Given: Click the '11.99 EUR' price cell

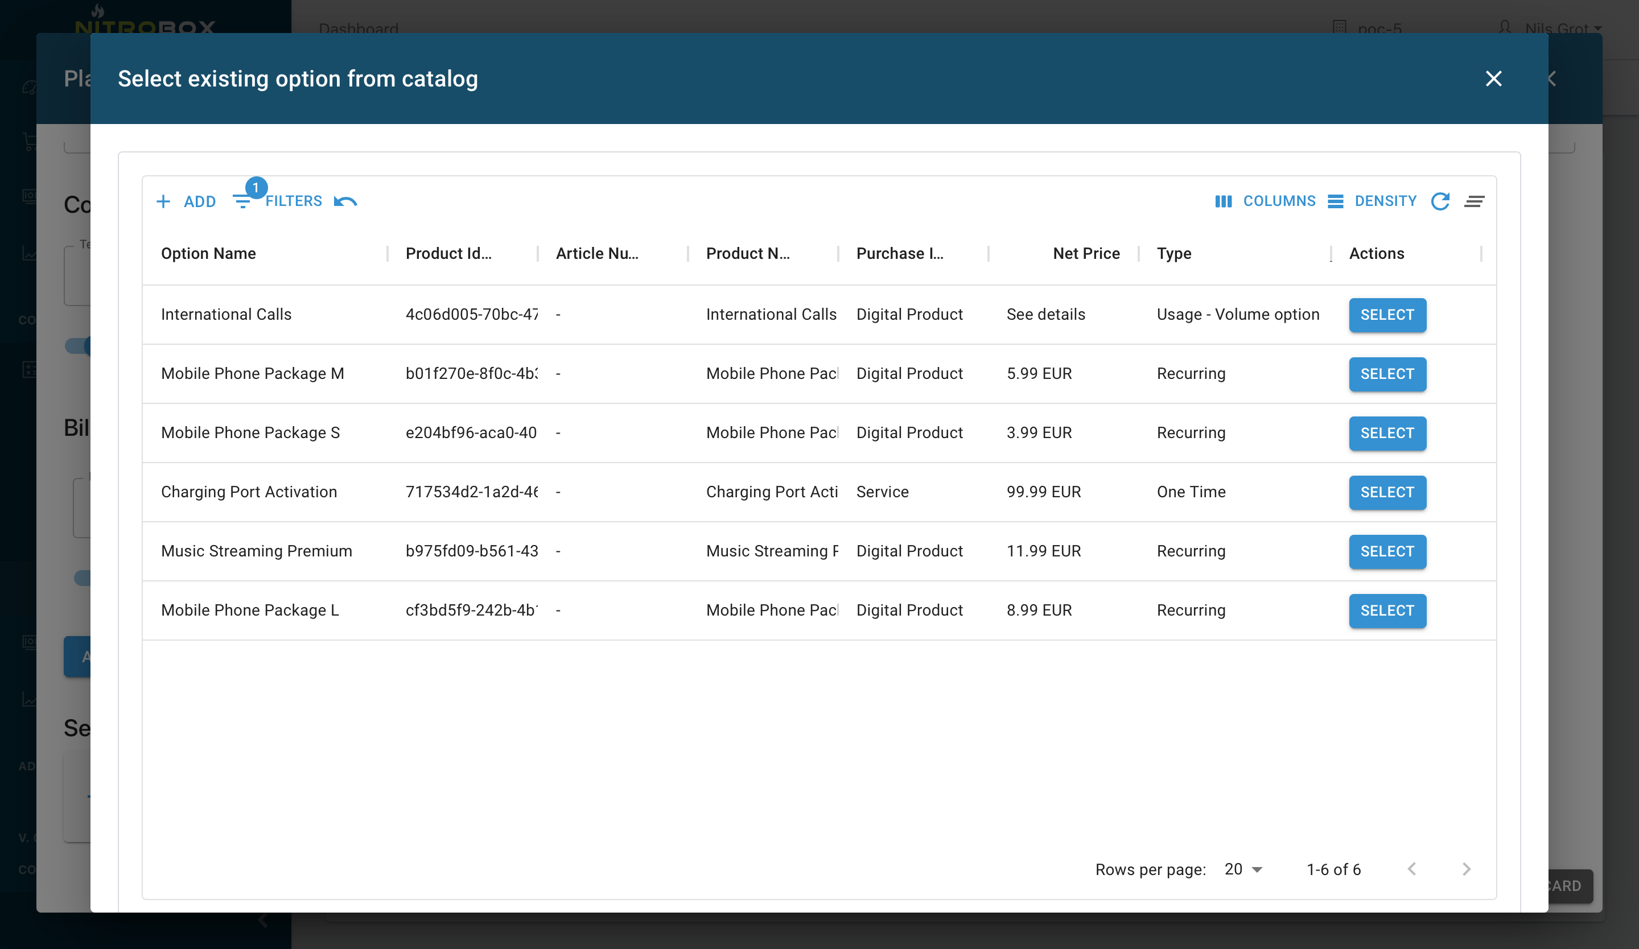Looking at the screenshot, I should point(1044,551).
